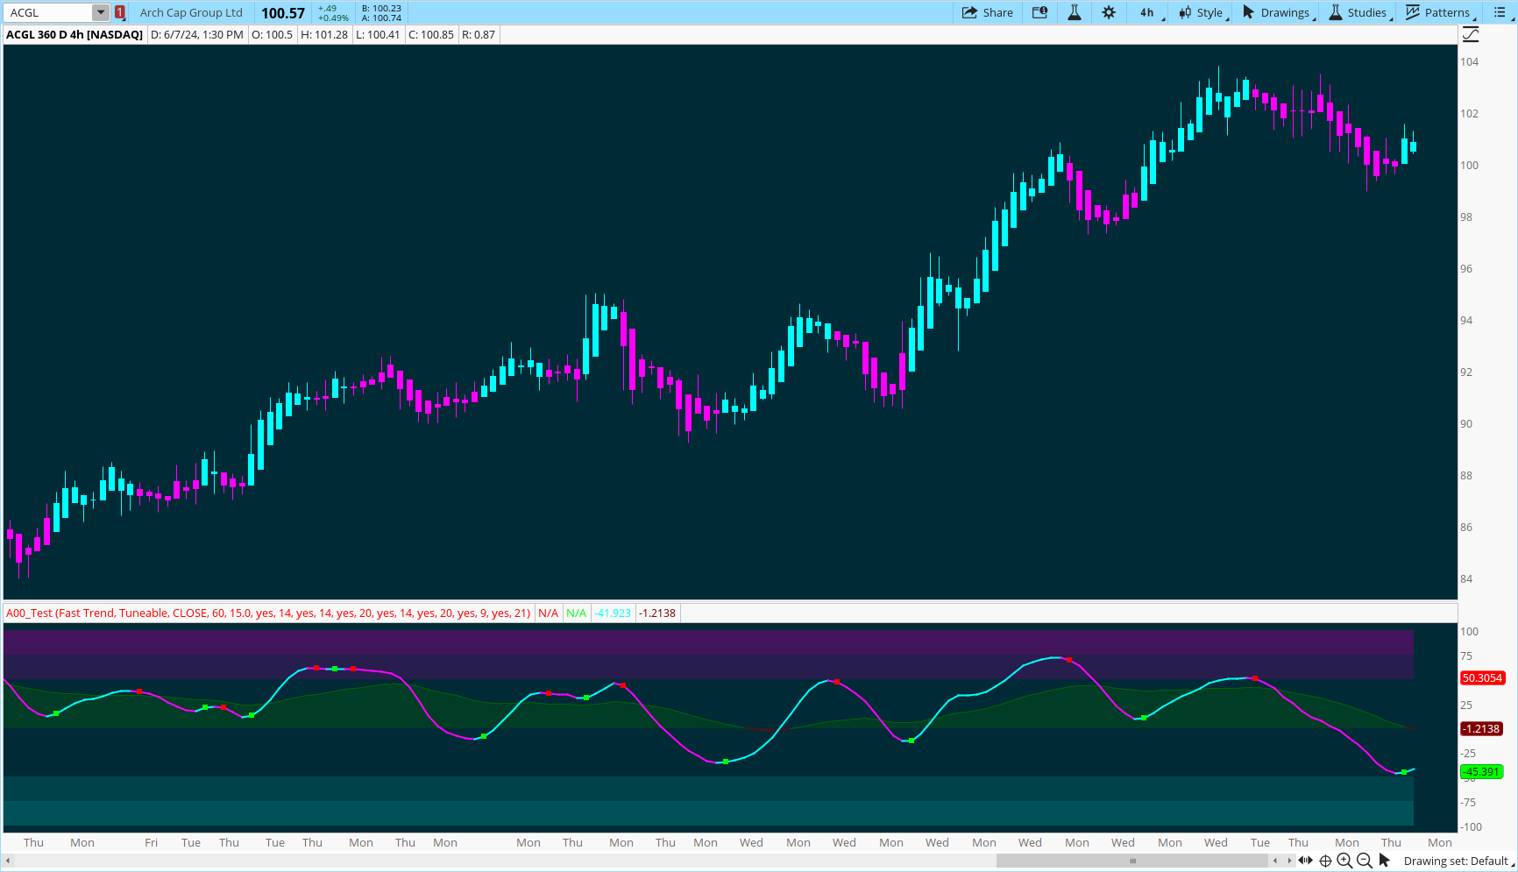This screenshot has width=1518, height=872.
Task: Open the ACGL symbol dropdown arrow
Action: click(101, 12)
